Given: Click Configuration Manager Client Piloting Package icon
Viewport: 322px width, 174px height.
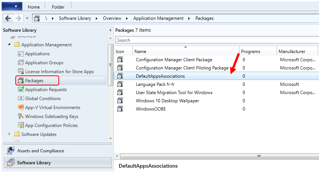Looking at the screenshot, I should pyautogui.click(x=120, y=68).
